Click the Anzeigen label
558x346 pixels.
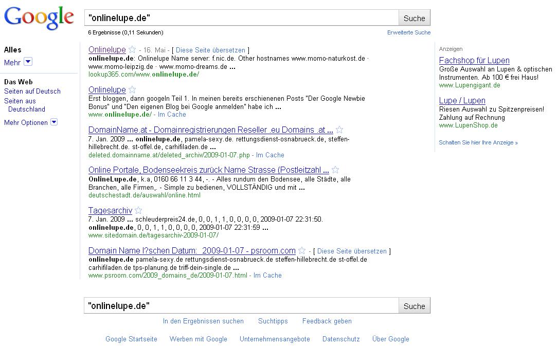[451, 49]
